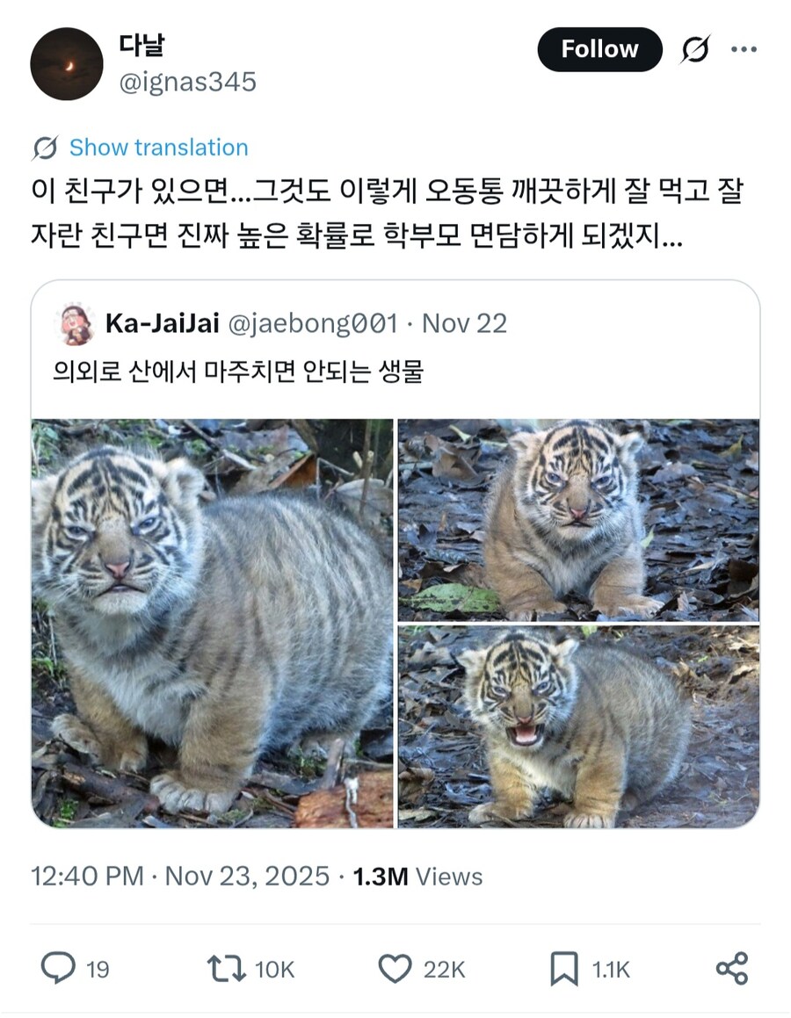Bookmark this post
Viewport: 791px width, 1018px height.
(563, 968)
